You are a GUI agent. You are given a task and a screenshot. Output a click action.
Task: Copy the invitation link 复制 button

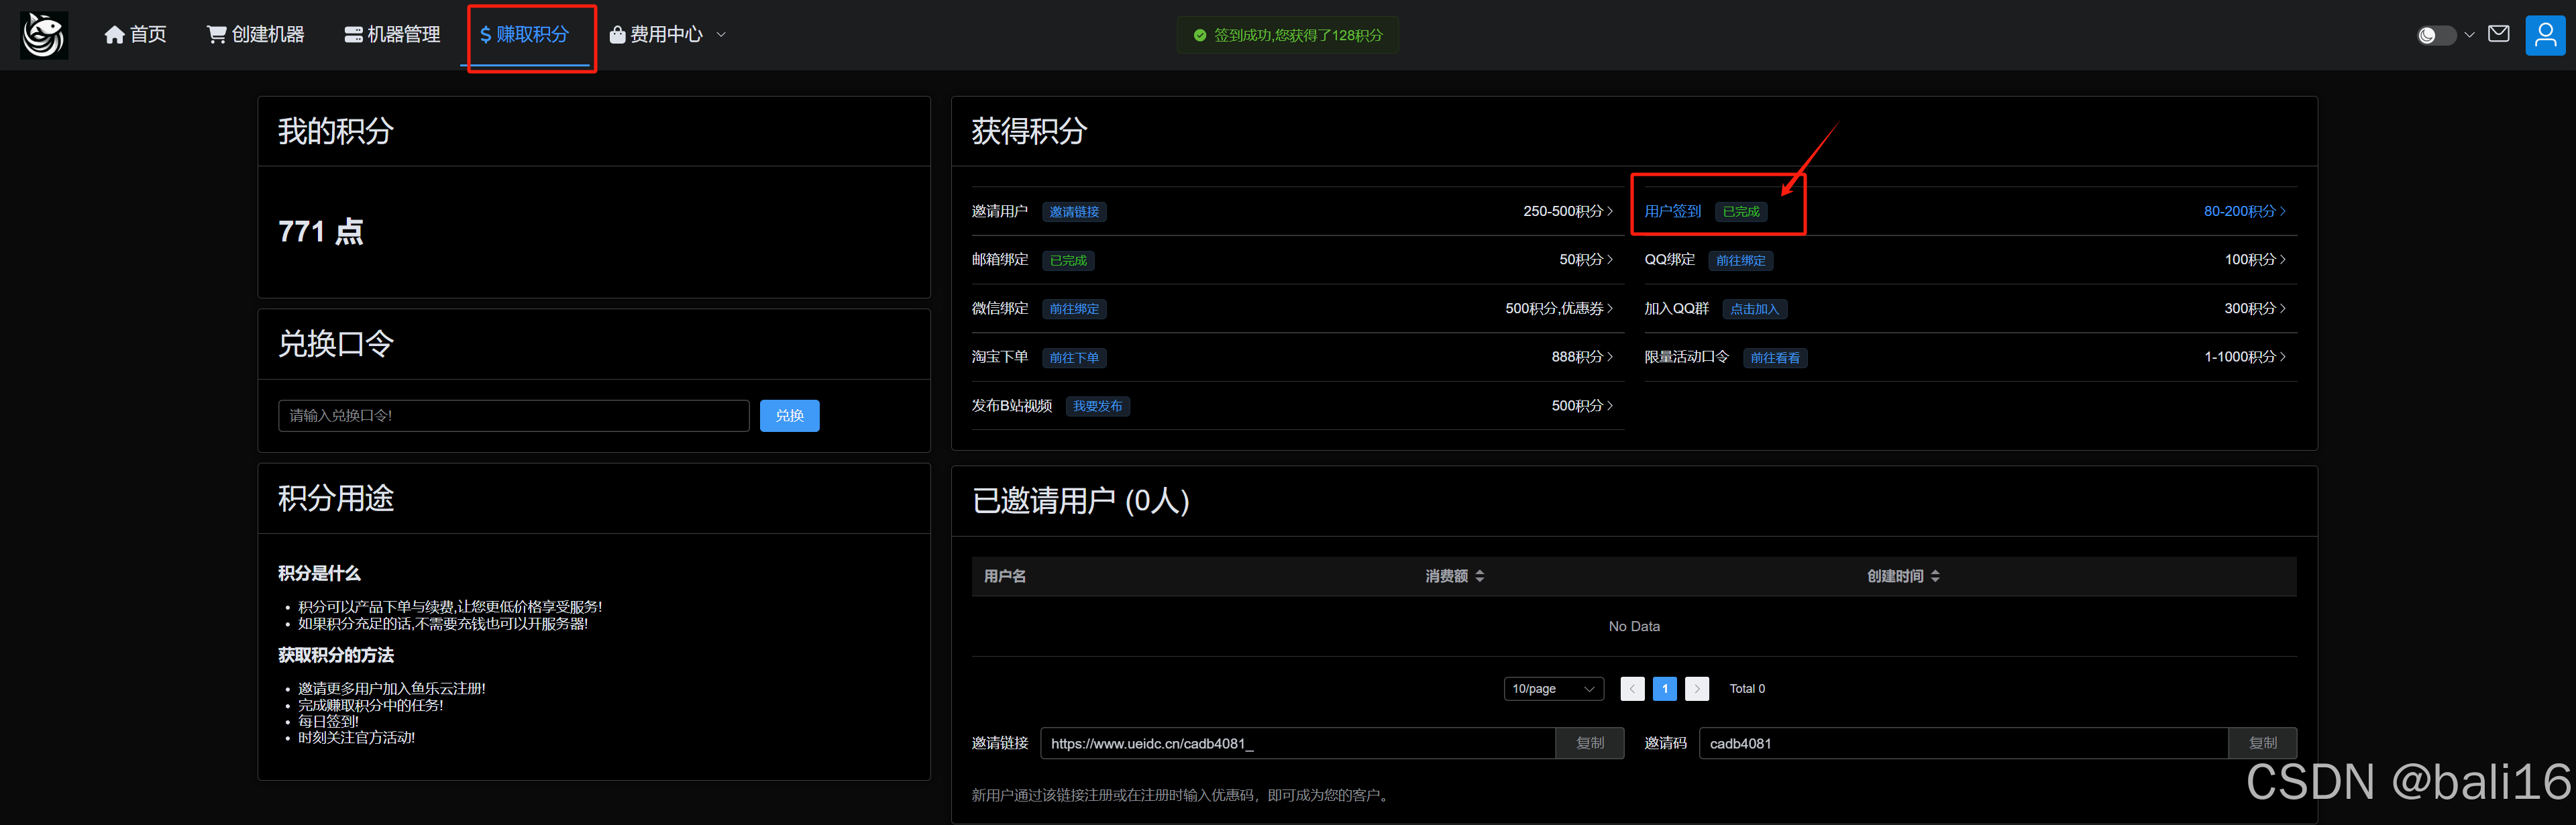(x=1589, y=743)
